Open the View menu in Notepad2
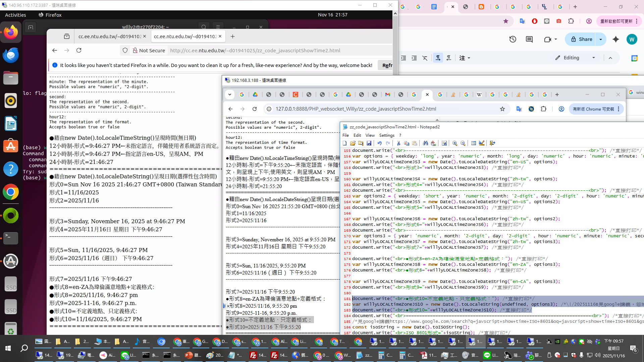 [370, 135]
